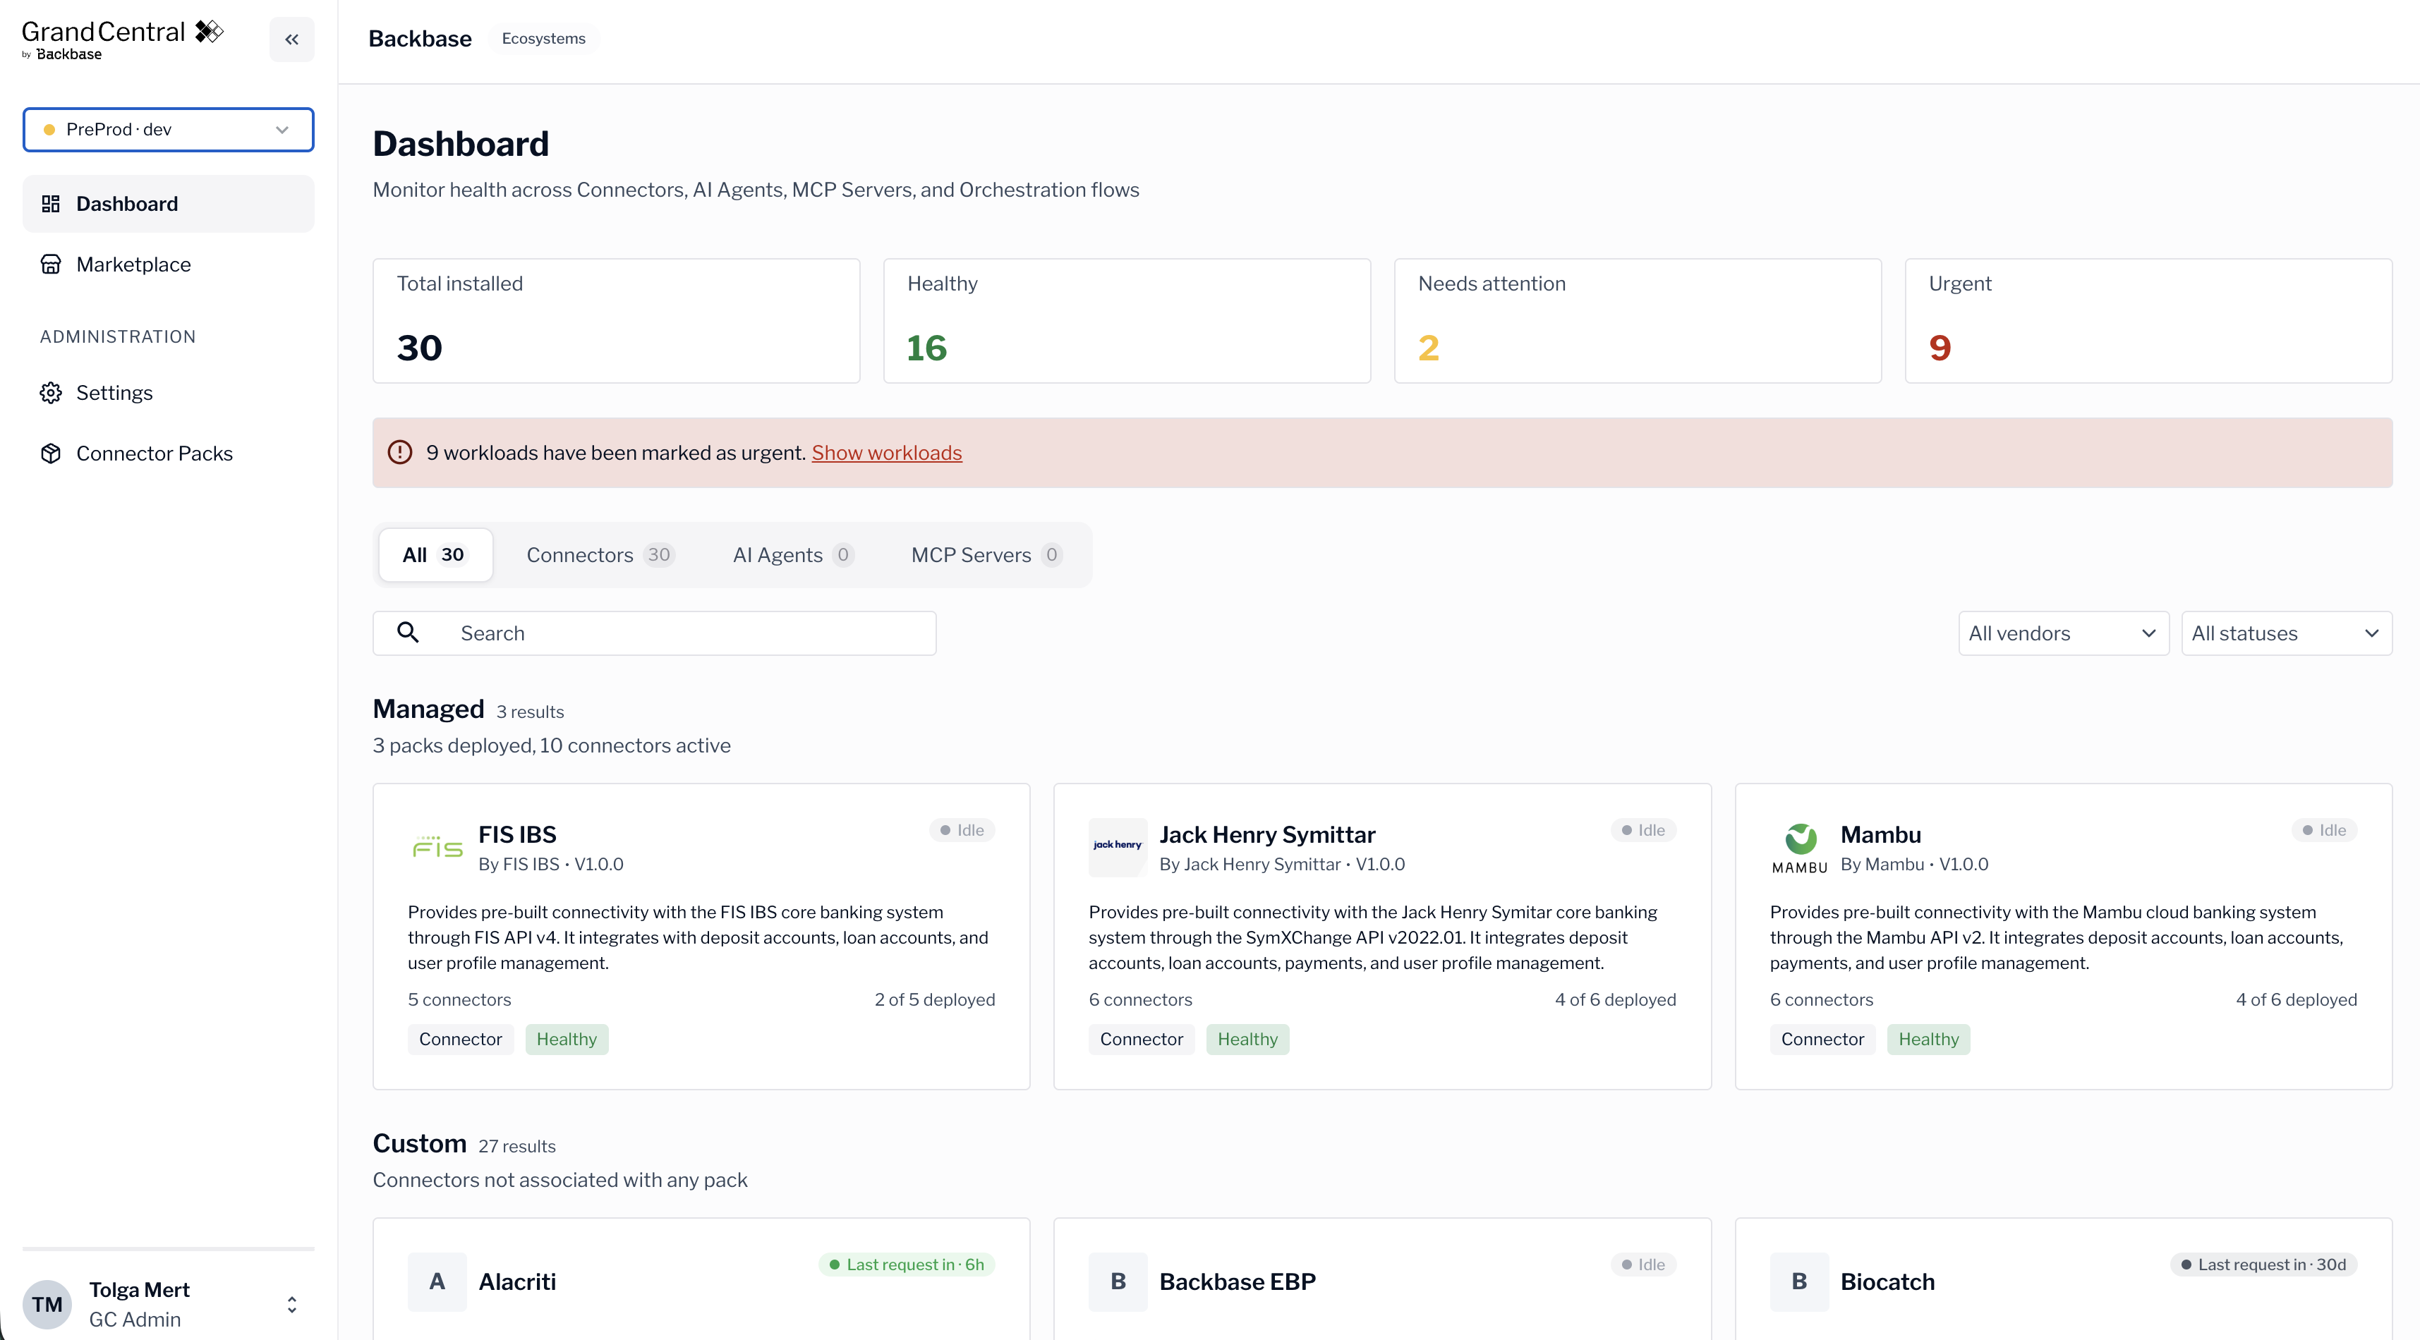Switch to the MCP Servers tab
The width and height of the screenshot is (2420, 1340).
[986, 555]
